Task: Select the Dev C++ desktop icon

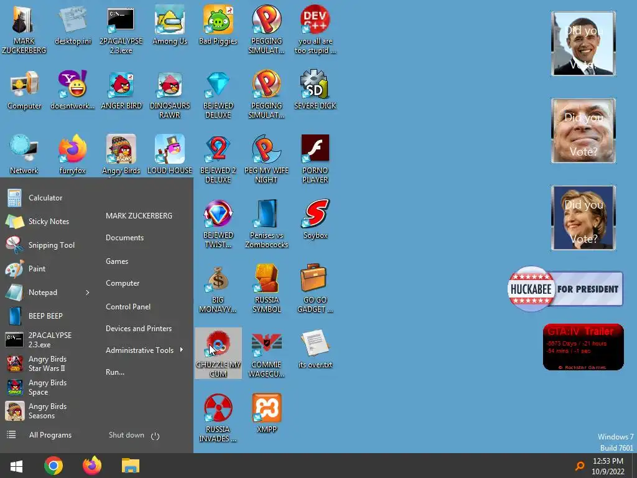Action: pyautogui.click(x=315, y=29)
